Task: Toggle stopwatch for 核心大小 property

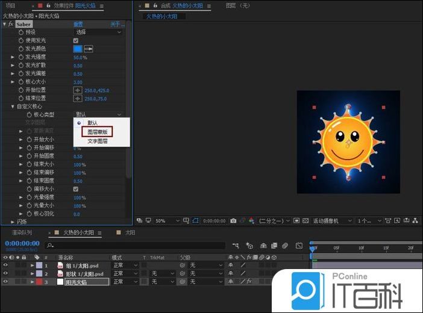Action: point(21,82)
